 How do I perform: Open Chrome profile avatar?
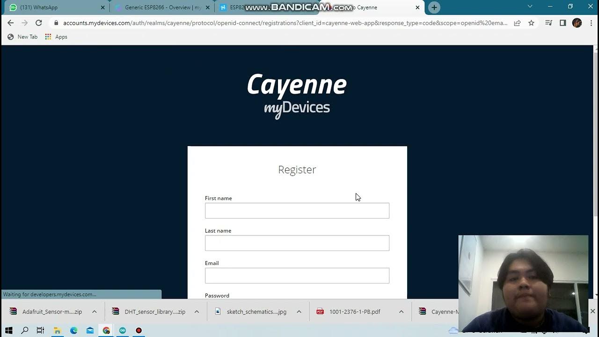coord(577,23)
